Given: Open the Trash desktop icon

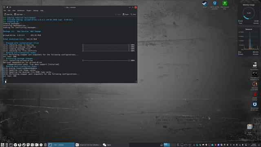Looking at the screenshot, I should (249, 129).
